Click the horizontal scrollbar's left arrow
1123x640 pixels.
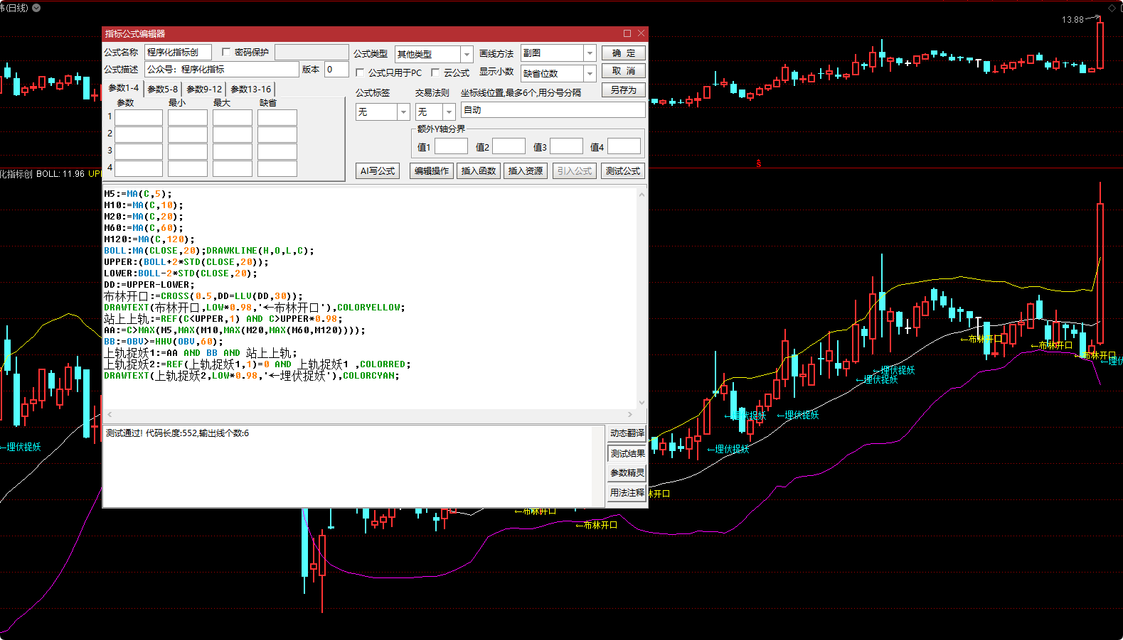pyautogui.click(x=110, y=415)
